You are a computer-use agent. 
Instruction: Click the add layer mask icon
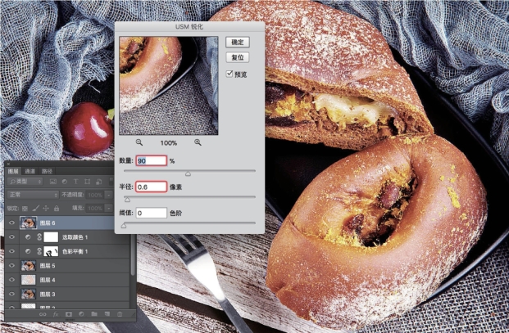[69, 314]
